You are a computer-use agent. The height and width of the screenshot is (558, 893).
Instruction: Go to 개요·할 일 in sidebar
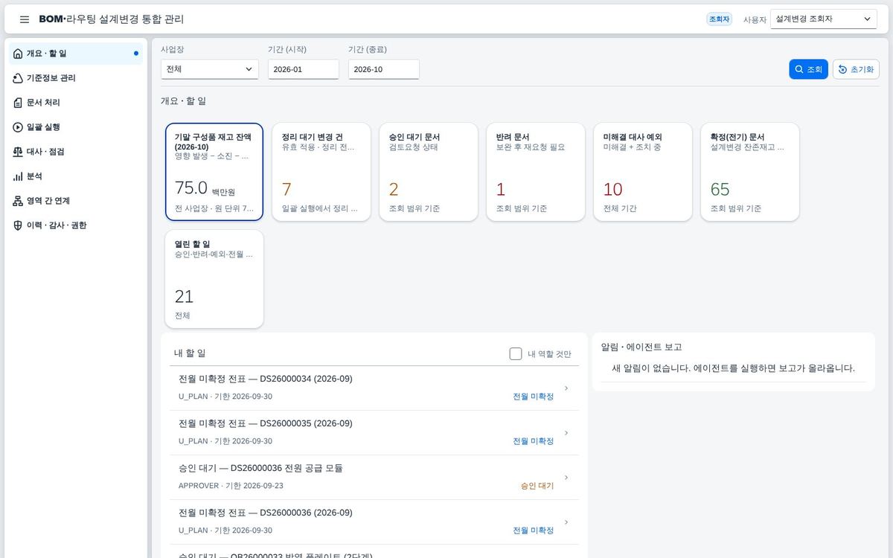coord(76,54)
